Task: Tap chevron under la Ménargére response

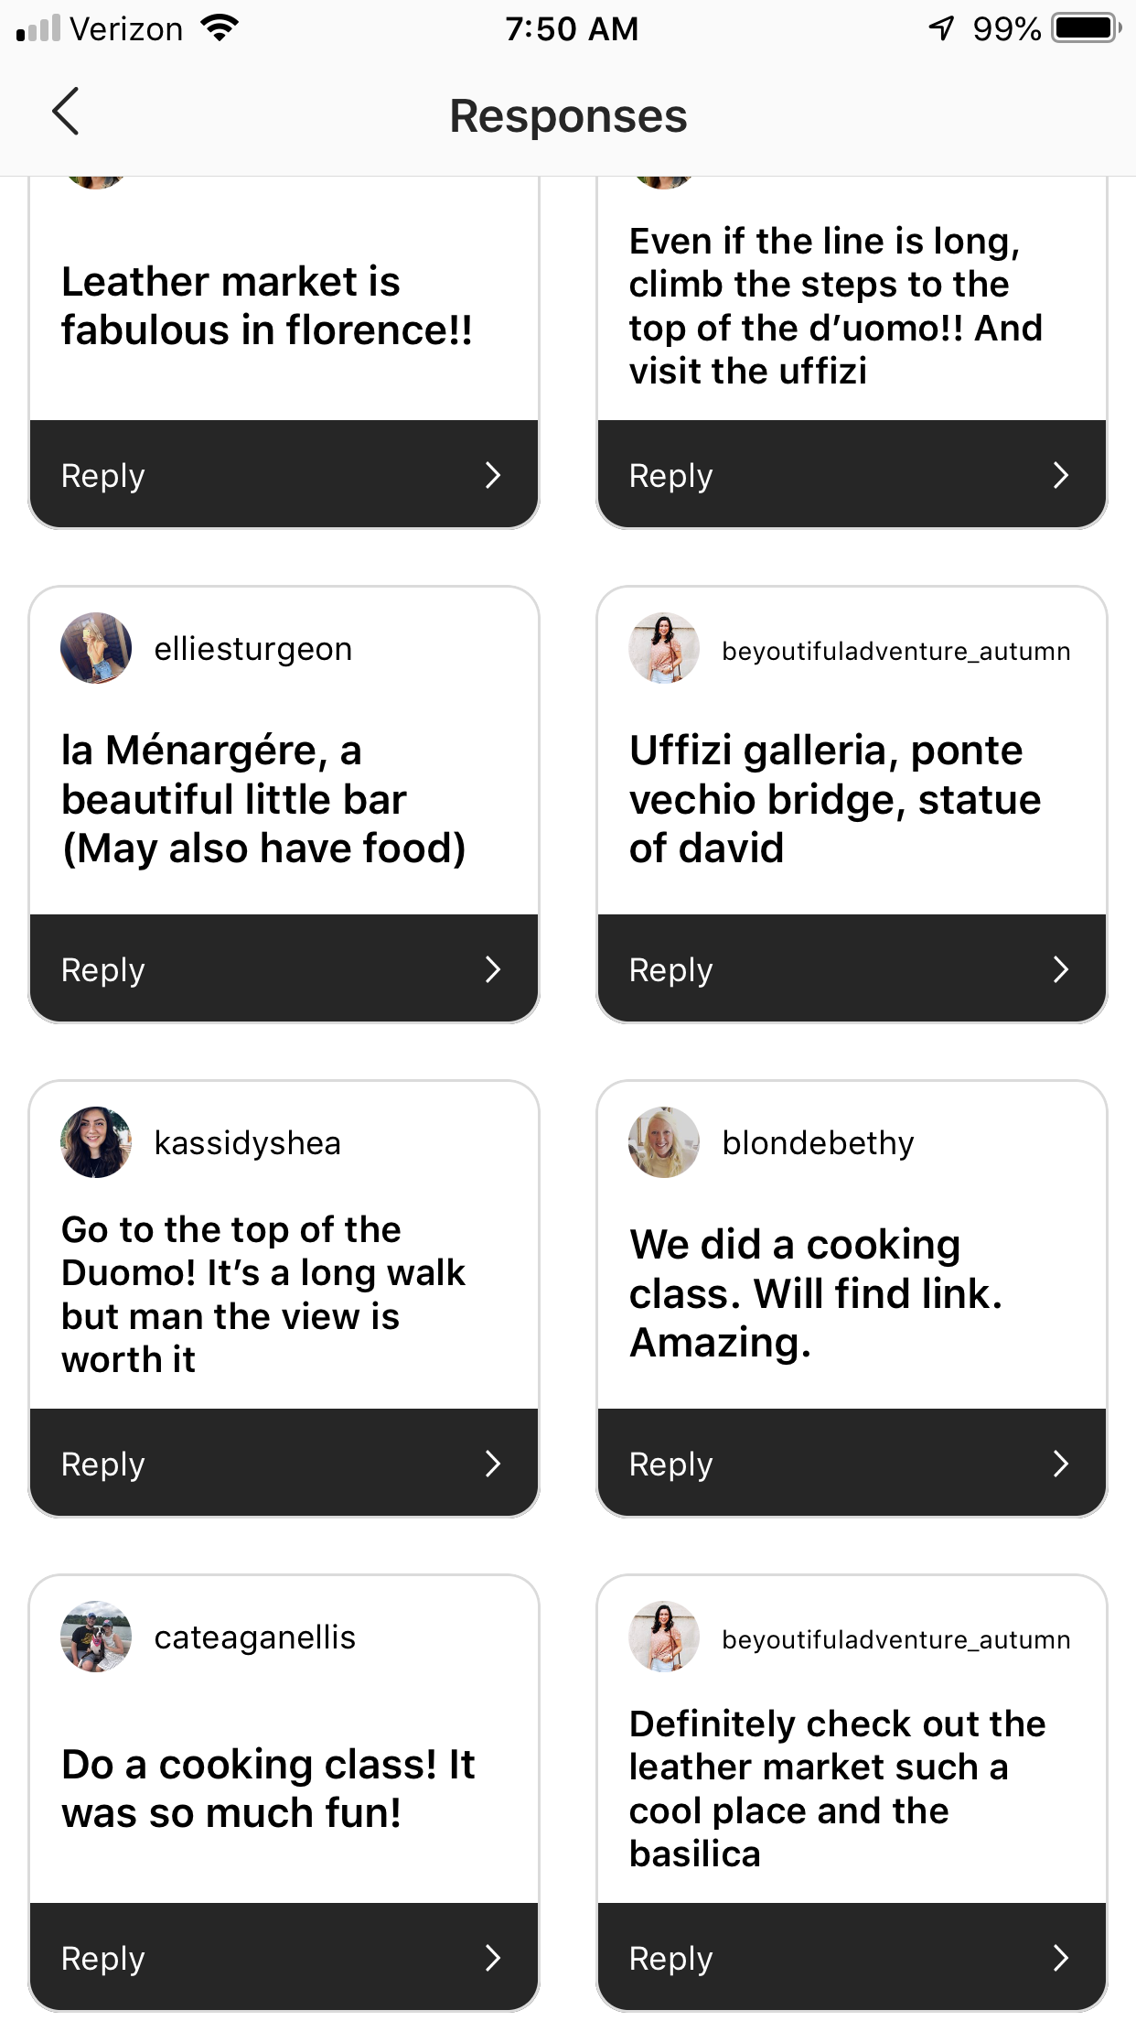Action: (493, 969)
